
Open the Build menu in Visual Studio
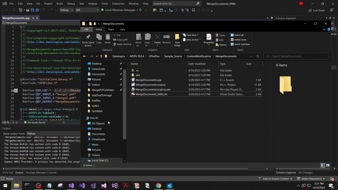pos(60,4)
